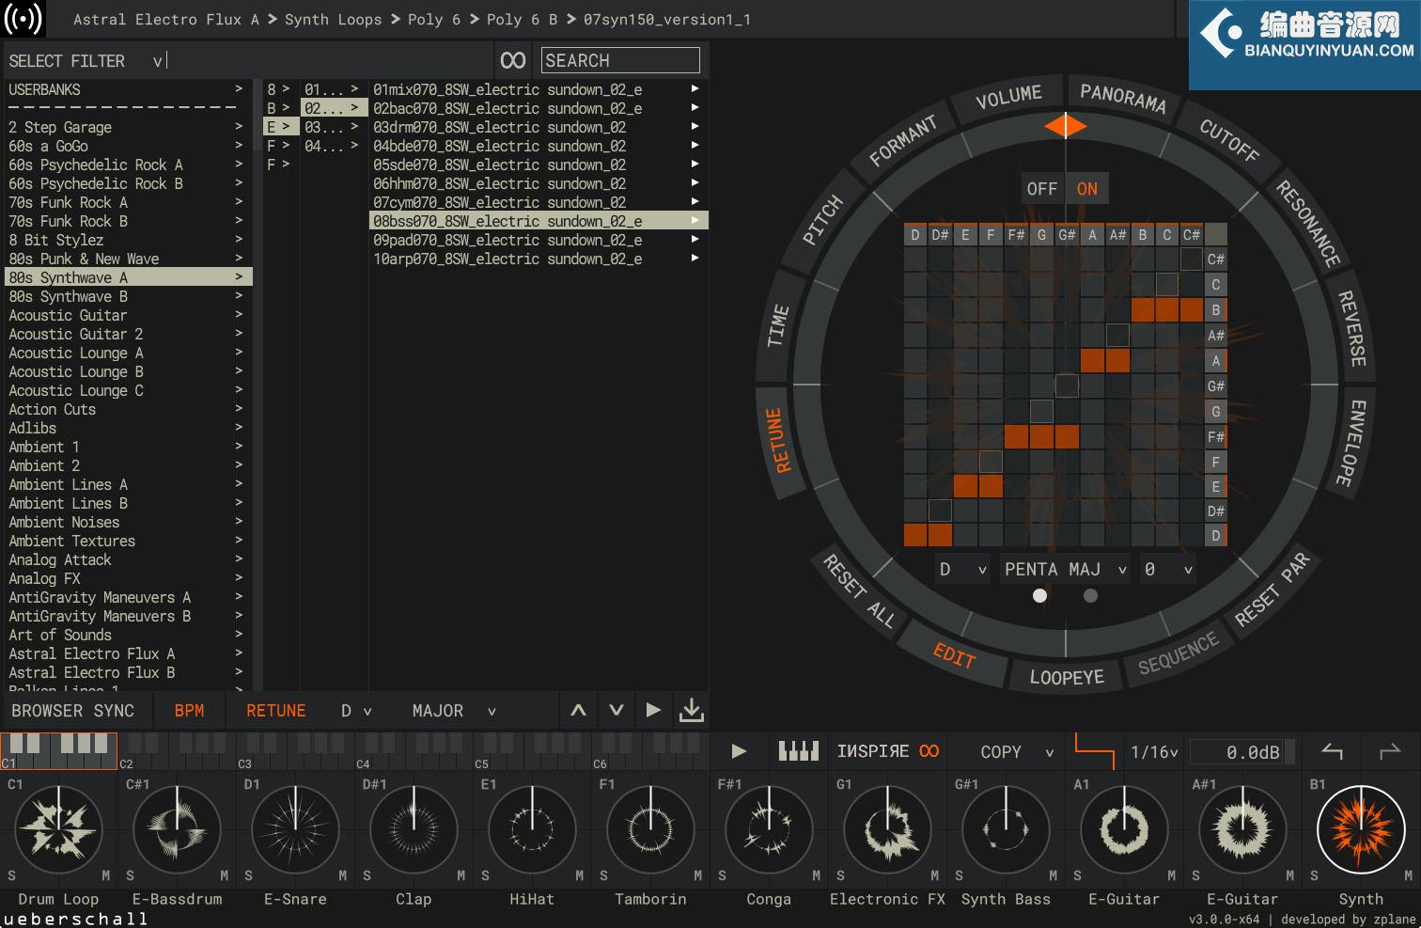
Task: Click the redo arrow icon
Action: pyautogui.click(x=1389, y=751)
